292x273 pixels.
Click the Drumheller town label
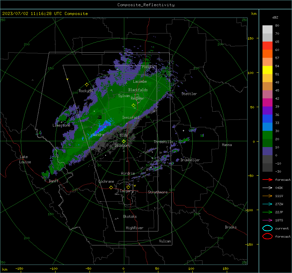tap(190, 160)
